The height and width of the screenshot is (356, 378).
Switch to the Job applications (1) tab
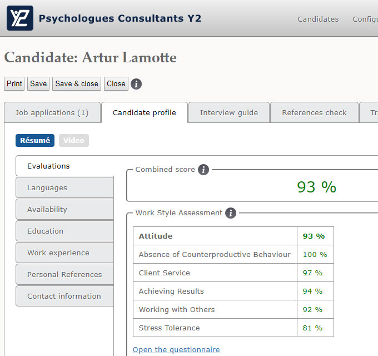click(52, 112)
